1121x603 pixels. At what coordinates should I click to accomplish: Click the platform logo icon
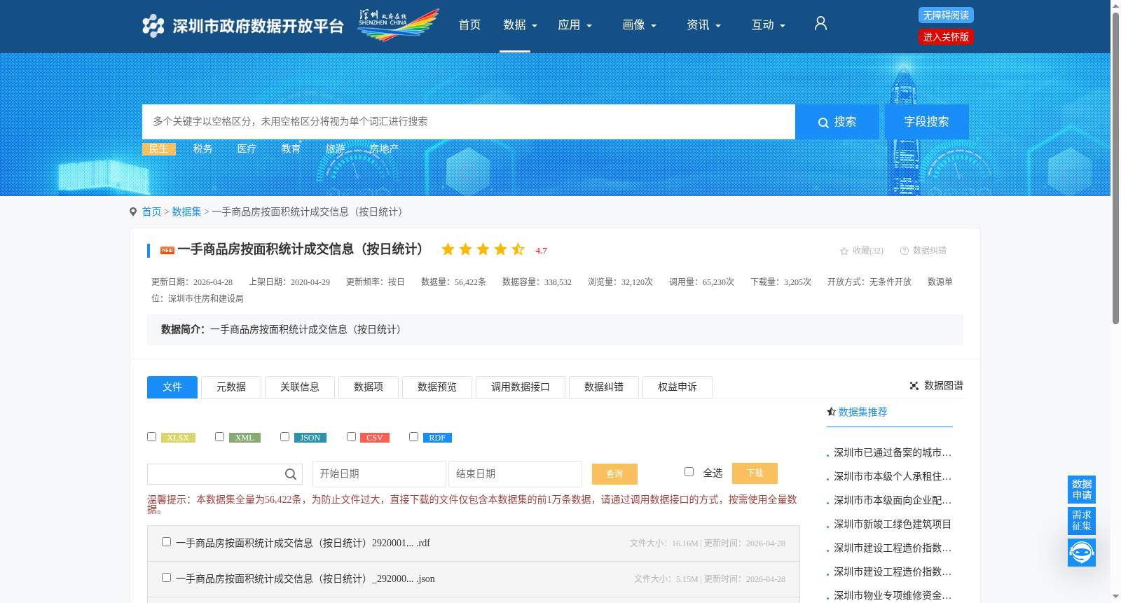tap(153, 26)
